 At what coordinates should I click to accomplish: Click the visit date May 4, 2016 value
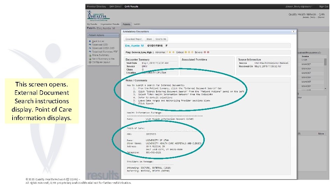155,63
